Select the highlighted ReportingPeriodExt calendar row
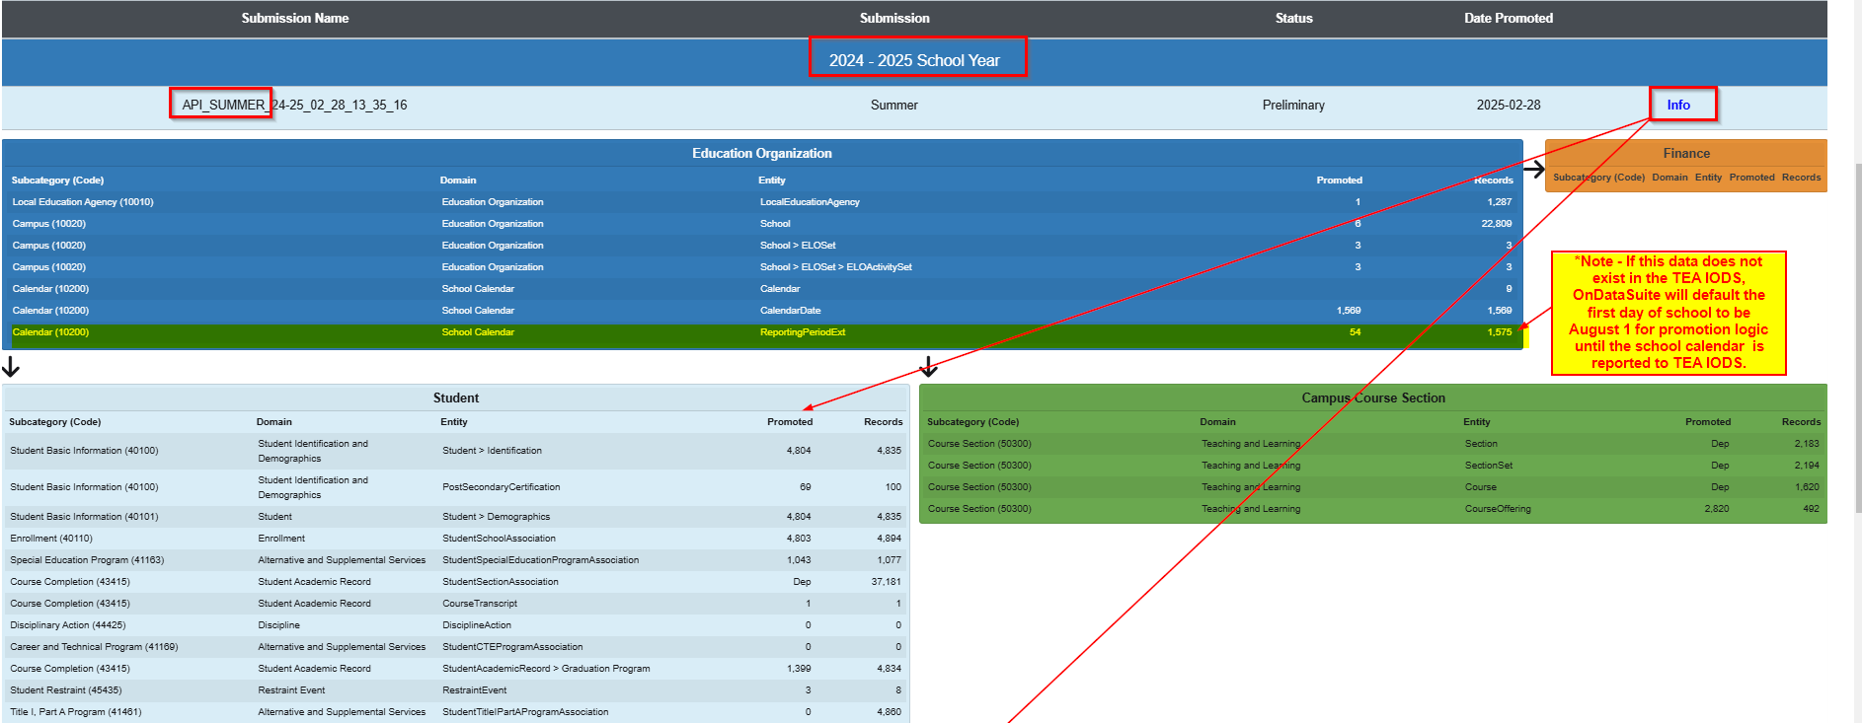The height and width of the screenshot is (723, 1862). (761, 332)
